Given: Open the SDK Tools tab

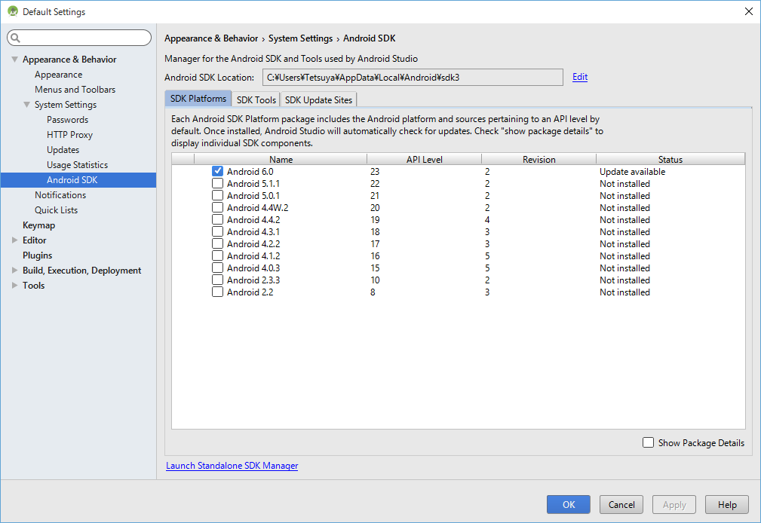Looking at the screenshot, I should [256, 99].
